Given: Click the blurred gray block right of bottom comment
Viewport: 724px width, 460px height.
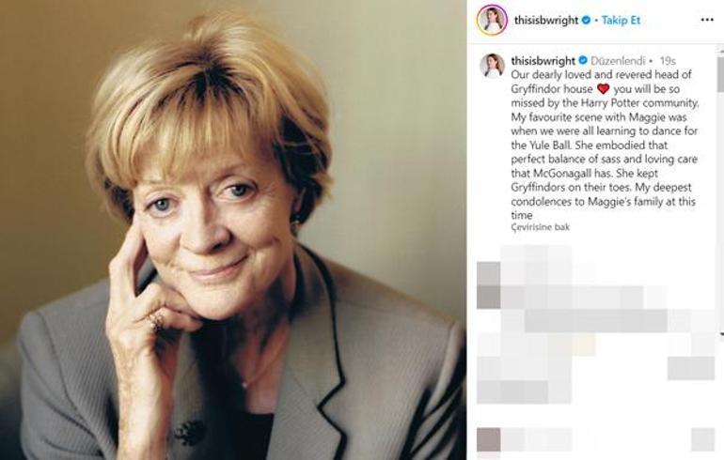Looking at the screenshot, I should click(x=702, y=439).
